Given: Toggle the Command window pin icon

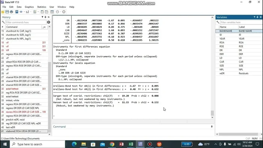Looking at the screenshot, I should click(x=212, y=127).
